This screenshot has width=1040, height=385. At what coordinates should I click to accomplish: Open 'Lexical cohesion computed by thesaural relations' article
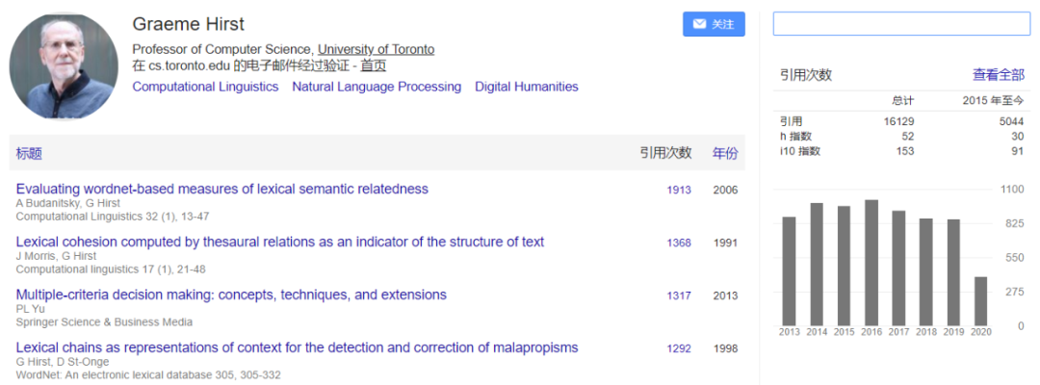click(x=279, y=242)
